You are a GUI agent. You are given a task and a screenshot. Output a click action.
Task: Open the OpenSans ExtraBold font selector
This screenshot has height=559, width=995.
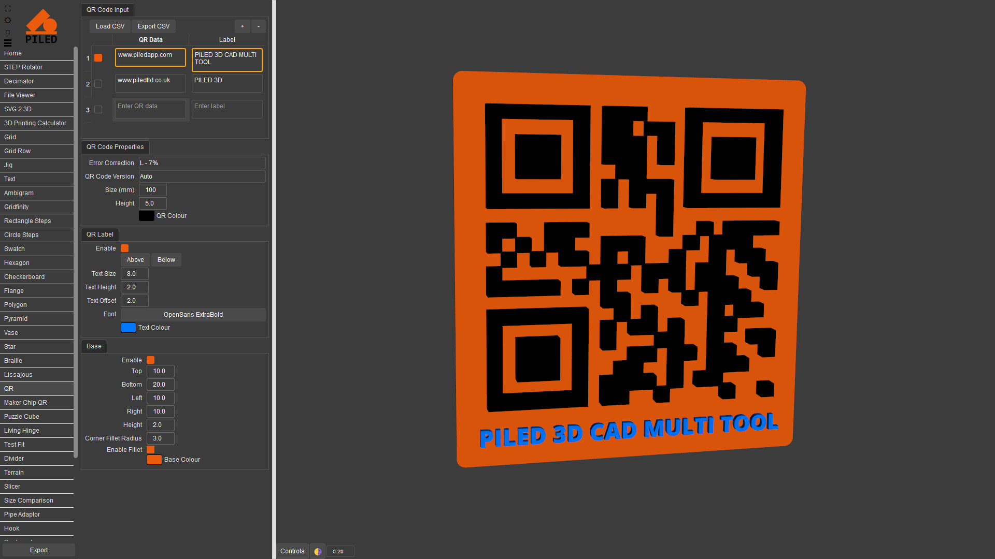(x=193, y=315)
